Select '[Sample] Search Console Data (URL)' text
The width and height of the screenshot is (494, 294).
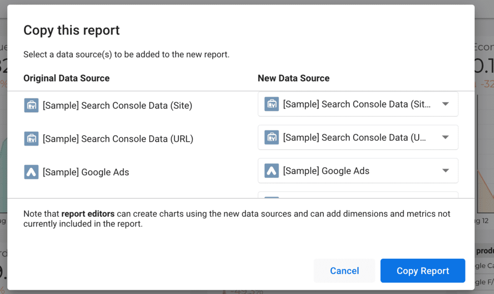[x=118, y=139]
